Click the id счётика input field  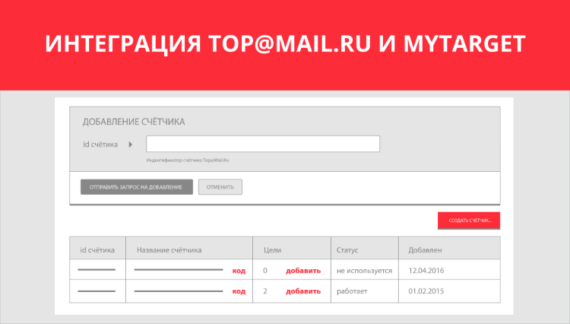pyautogui.click(x=263, y=144)
